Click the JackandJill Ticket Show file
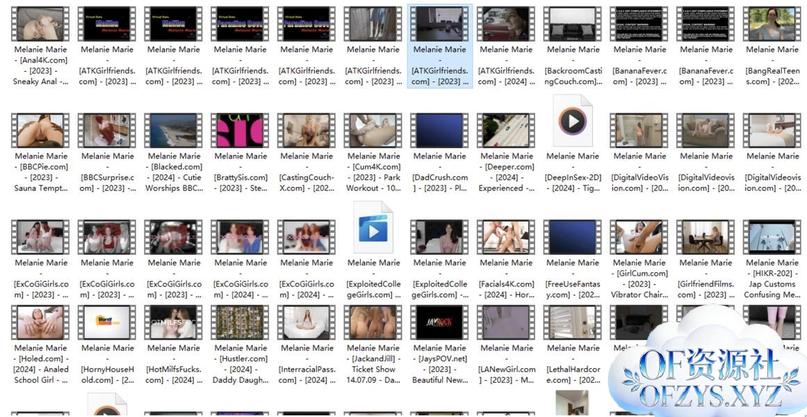 [373, 322]
